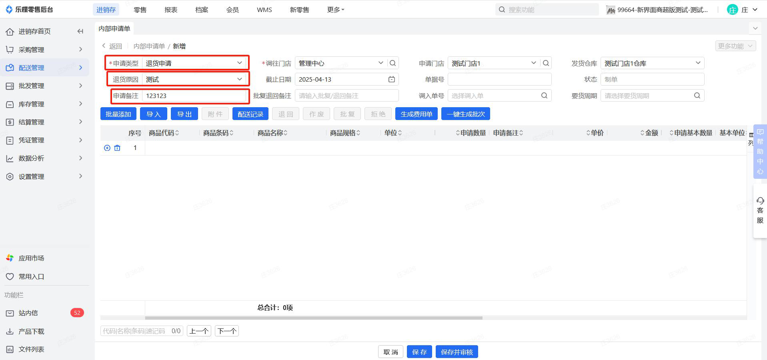
Task: Open 站内信 messages inbox
Action: tap(28, 313)
